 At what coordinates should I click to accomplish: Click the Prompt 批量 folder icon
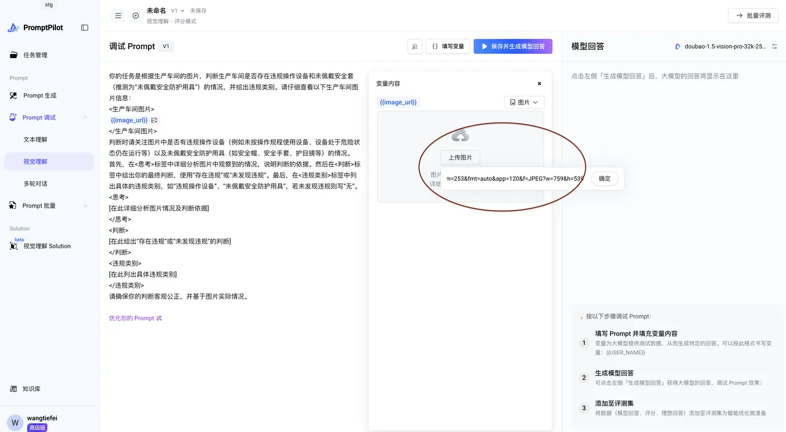(x=14, y=206)
